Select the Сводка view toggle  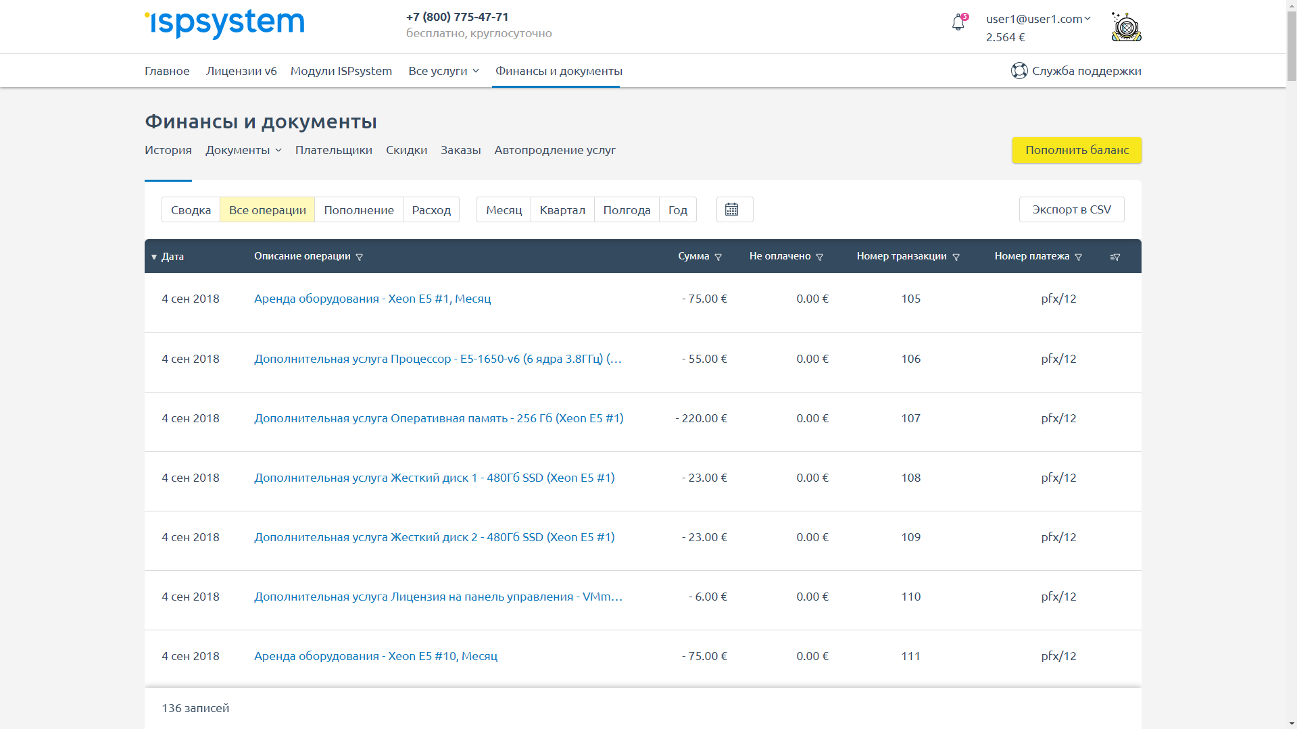pyautogui.click(x=191, y=210)
